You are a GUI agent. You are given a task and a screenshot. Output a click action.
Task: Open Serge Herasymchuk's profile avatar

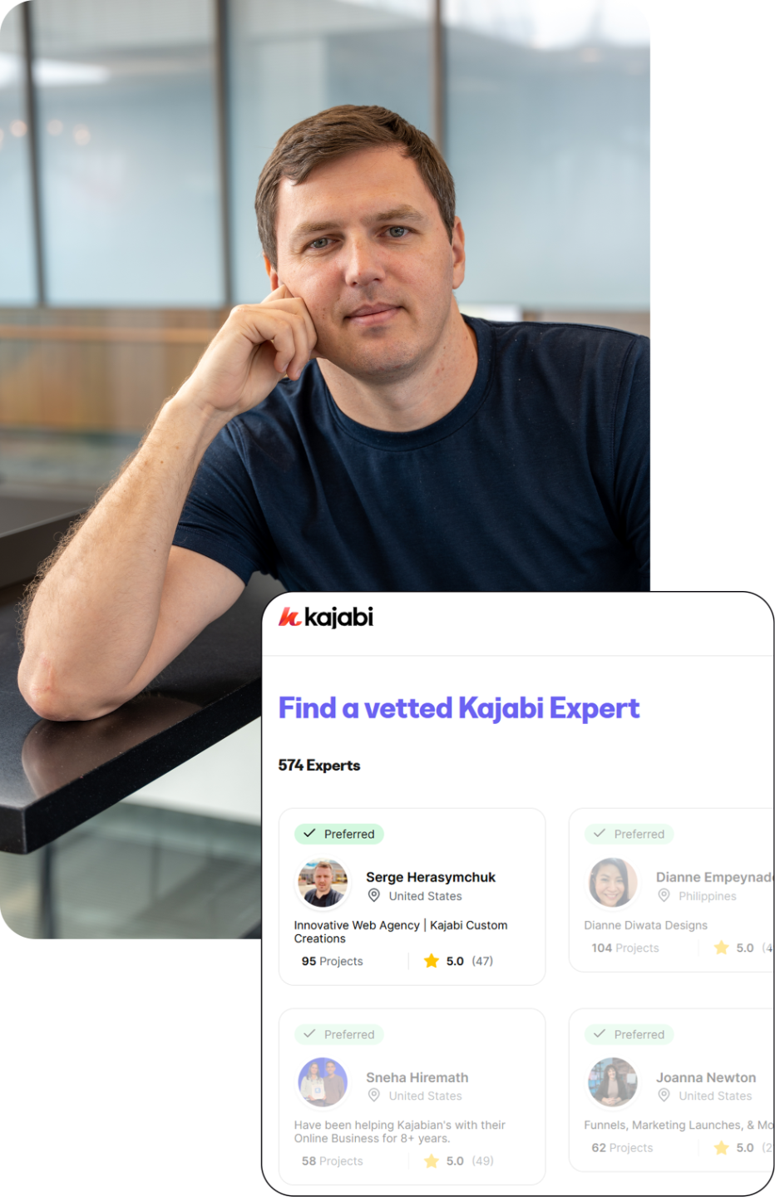pyautogui.click(x=323, y=883)
